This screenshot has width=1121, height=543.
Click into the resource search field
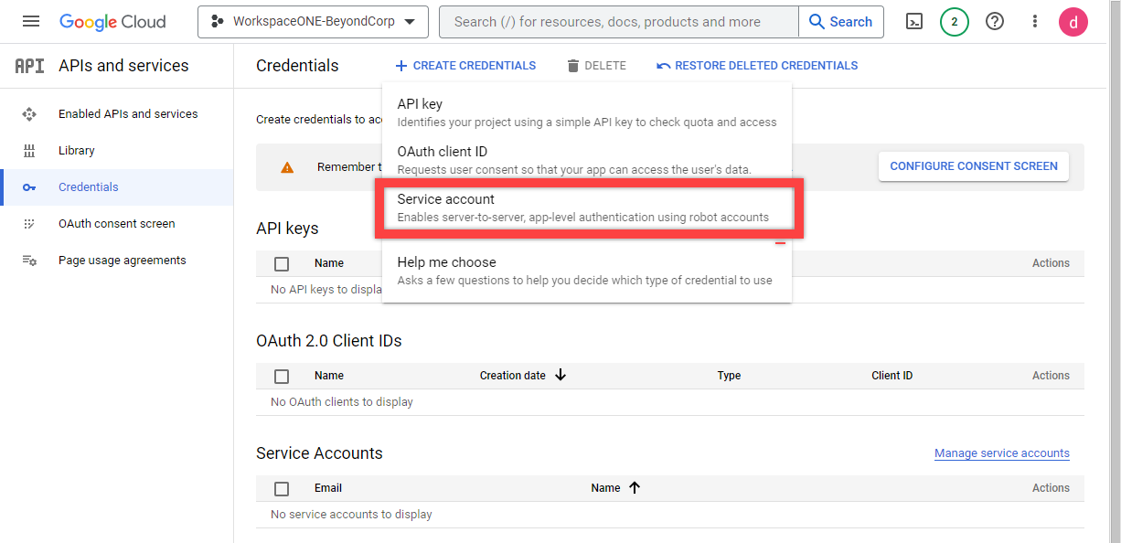(x=619, y=22)
